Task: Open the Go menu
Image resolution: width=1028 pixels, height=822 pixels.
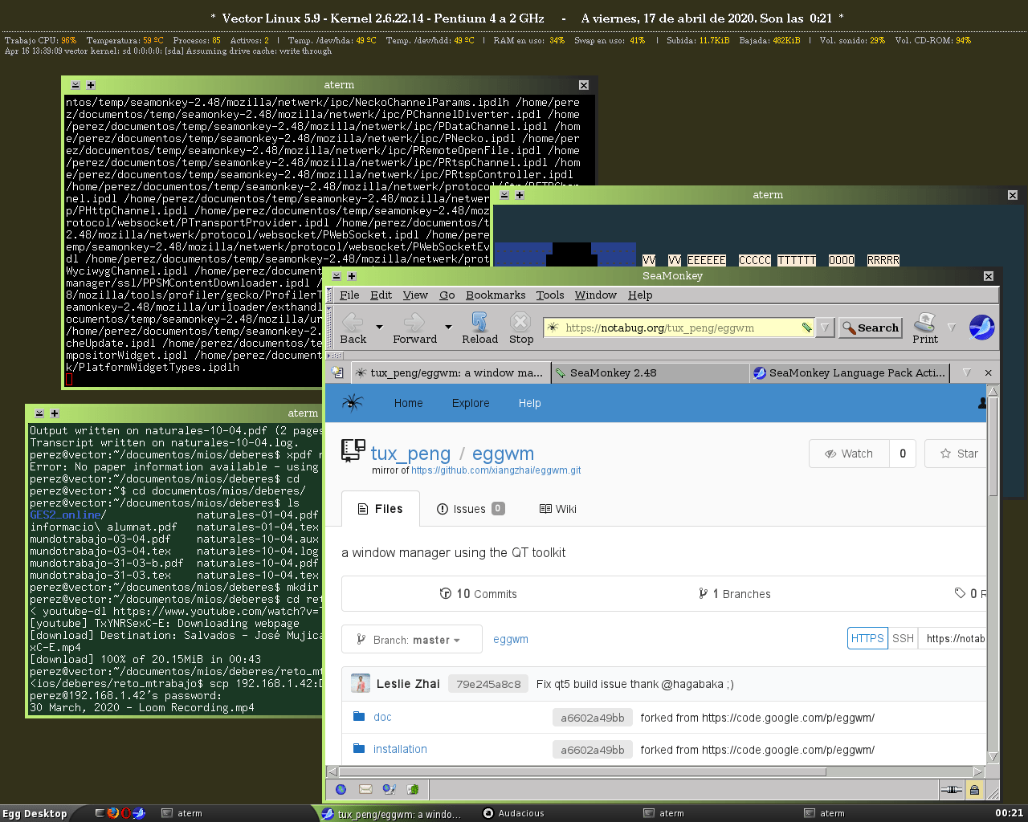Action: [447, 295]
